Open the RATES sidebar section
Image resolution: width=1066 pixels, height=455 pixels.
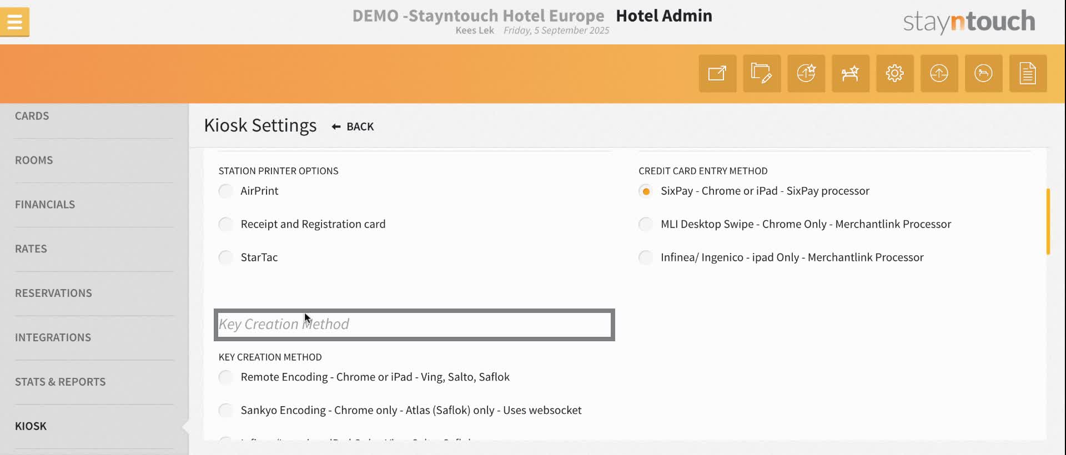[x=31, y=249]
